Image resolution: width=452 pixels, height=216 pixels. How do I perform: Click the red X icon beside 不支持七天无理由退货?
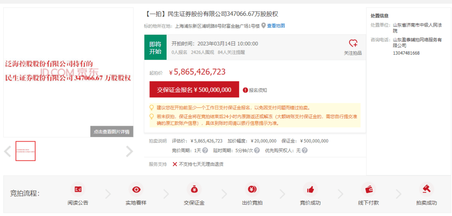[x=175, y=164]
